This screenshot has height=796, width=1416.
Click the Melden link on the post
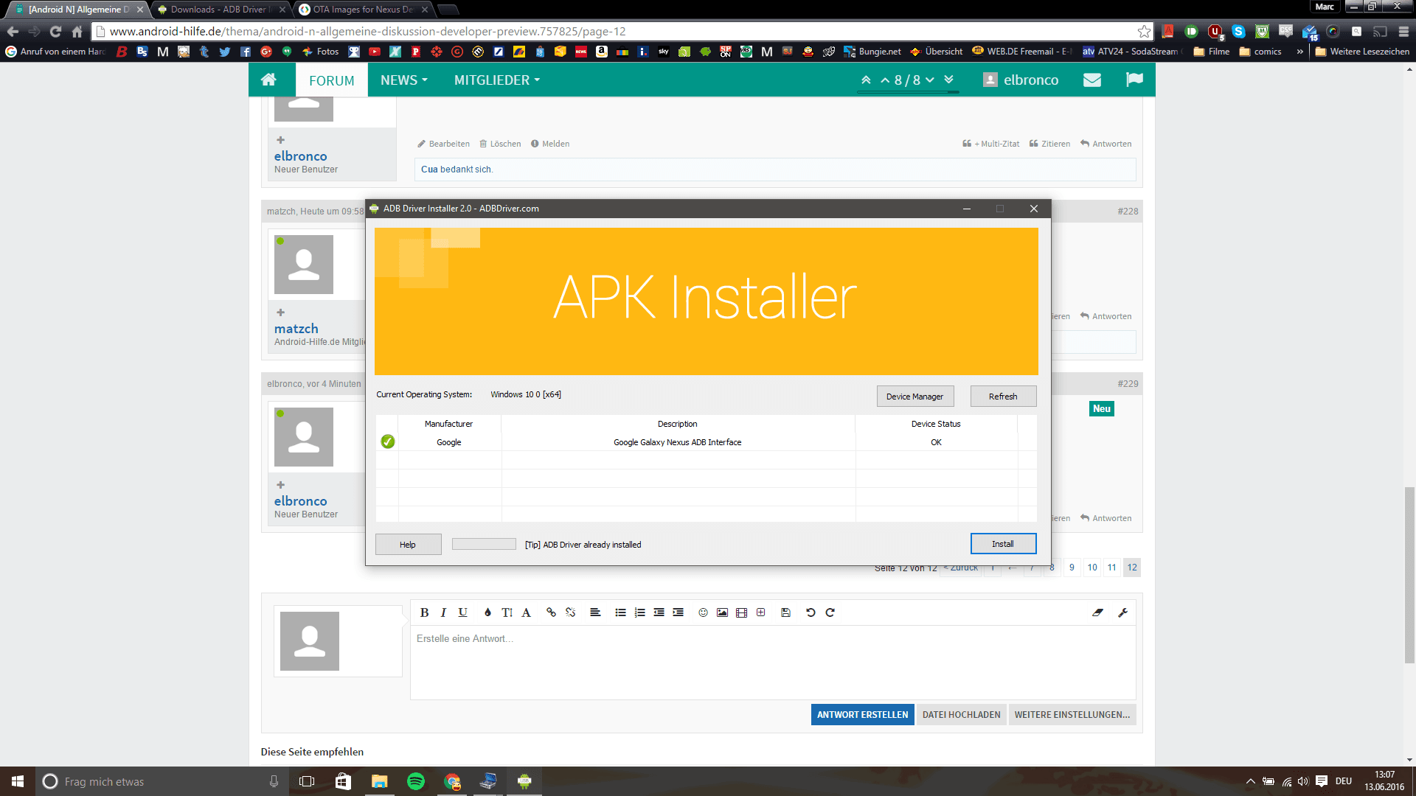click(550, 144)
